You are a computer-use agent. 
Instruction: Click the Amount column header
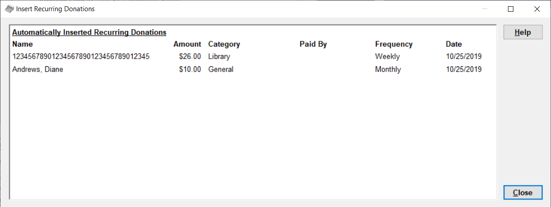[187, 44]
